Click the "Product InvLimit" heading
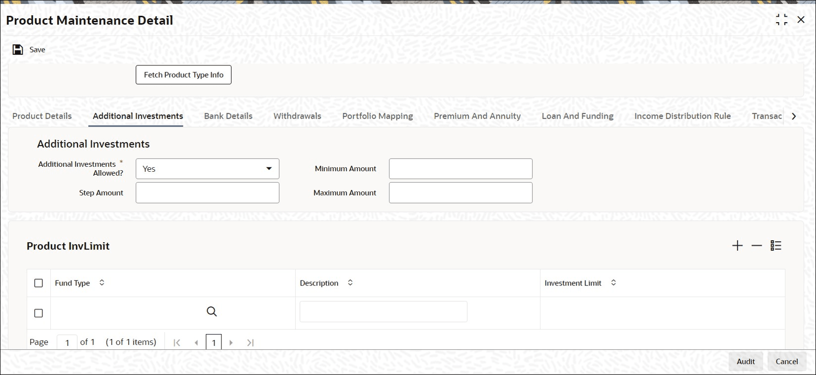 click(x=68, y=246)
